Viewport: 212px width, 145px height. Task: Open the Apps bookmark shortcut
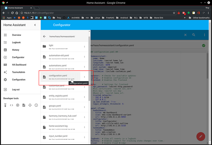[7, 18]
